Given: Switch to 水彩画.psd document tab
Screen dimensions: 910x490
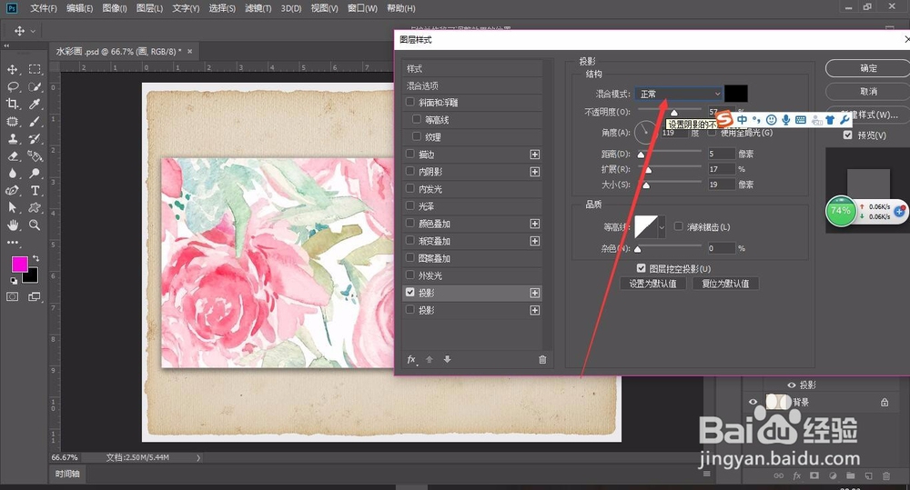Looking at the screenshot, I should click(x=118, y=52).
